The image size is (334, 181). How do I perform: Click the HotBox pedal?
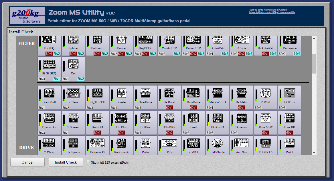click(x=145, y=123)
